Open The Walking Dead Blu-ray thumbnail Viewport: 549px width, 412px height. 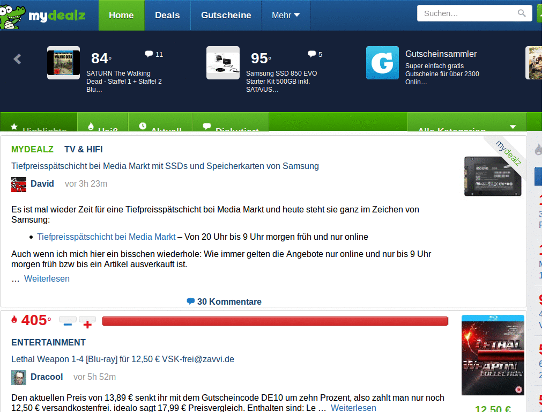coord(63,63)
